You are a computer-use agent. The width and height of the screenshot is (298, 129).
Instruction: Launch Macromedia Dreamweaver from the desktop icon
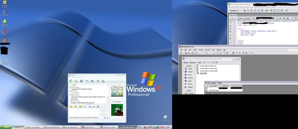[5, 23]
